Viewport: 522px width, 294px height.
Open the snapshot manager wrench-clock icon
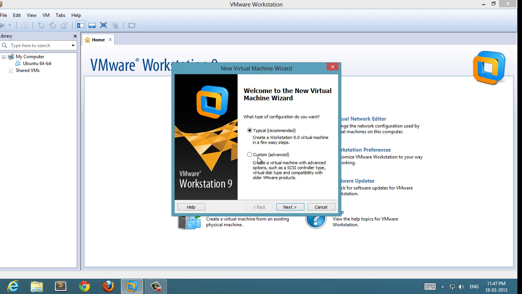click(64, 26)
